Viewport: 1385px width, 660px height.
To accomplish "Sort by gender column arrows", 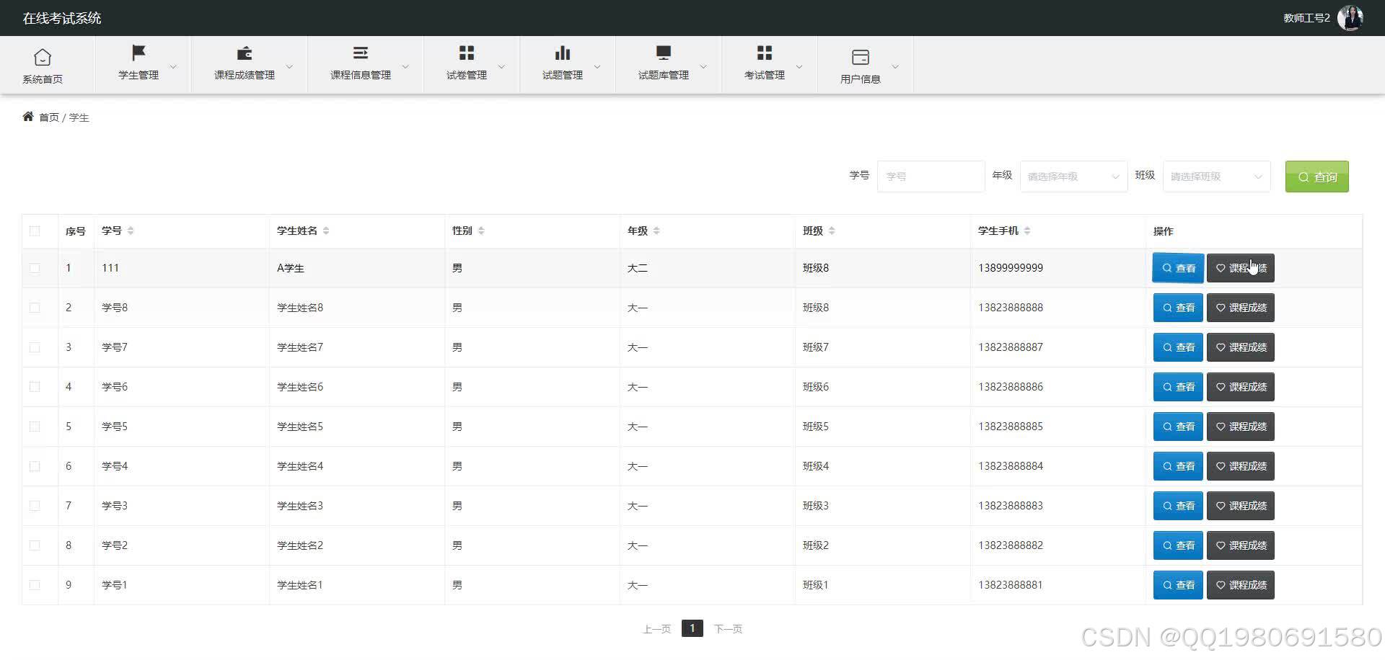I will pos(481,231).
